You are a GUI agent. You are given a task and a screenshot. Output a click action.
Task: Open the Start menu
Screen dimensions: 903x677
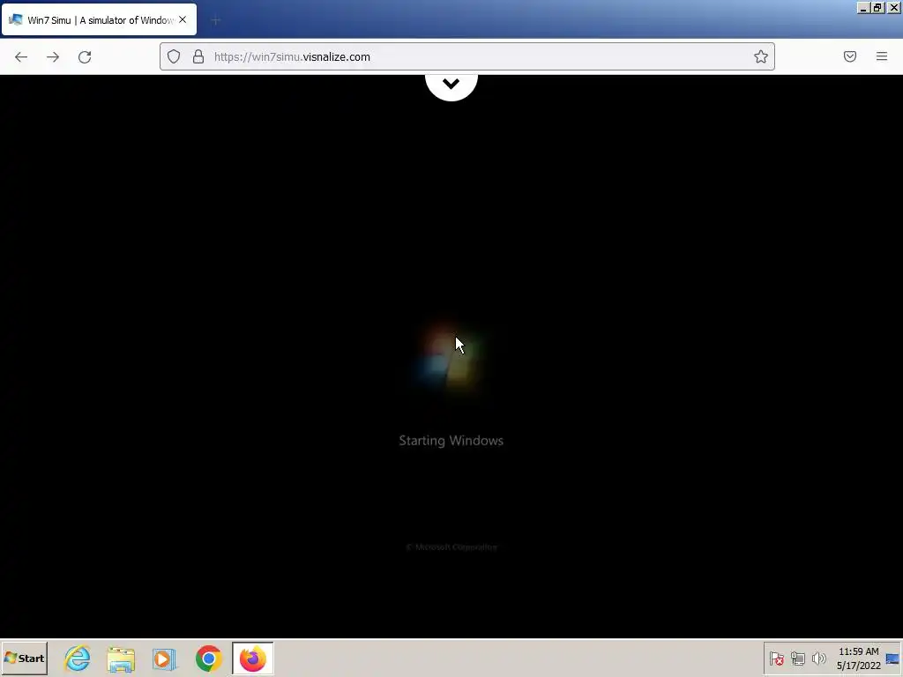24,658
